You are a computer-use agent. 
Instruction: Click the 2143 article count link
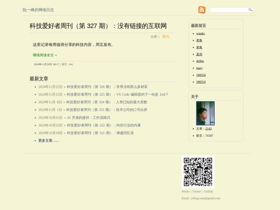point(208,128)
